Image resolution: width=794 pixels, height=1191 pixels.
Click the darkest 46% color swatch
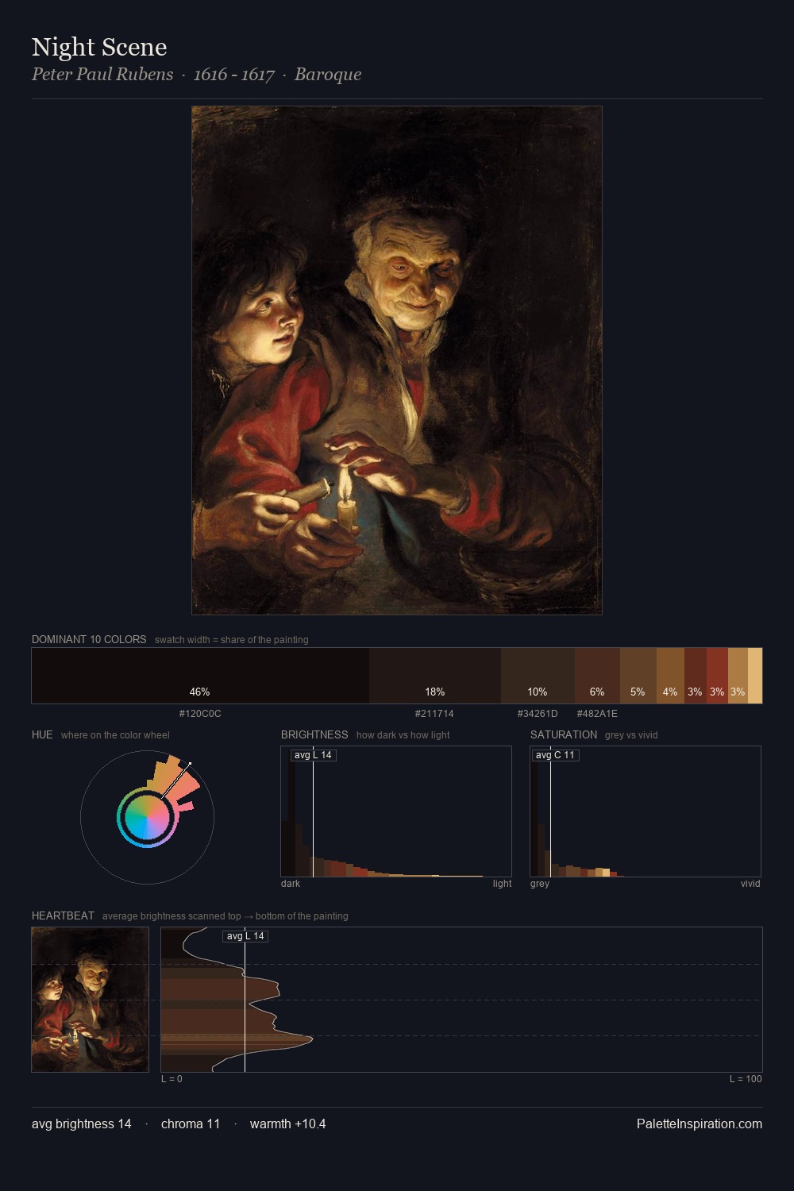200,676
